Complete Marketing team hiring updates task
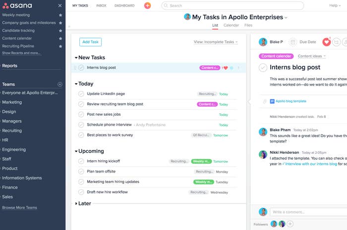347x230 pixels. coord(81,182)
